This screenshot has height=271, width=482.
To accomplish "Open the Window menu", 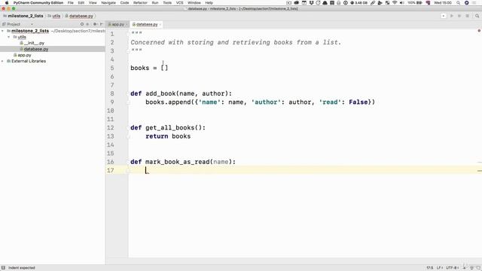I will point(194,3).
